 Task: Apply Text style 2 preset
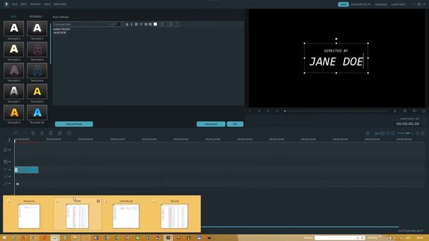pos(38,28)
